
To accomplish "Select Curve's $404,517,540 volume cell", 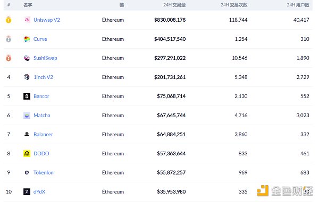I will click(x=170, y=39).
